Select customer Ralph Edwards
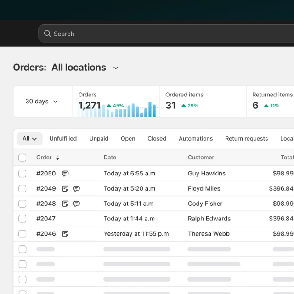 209,219
